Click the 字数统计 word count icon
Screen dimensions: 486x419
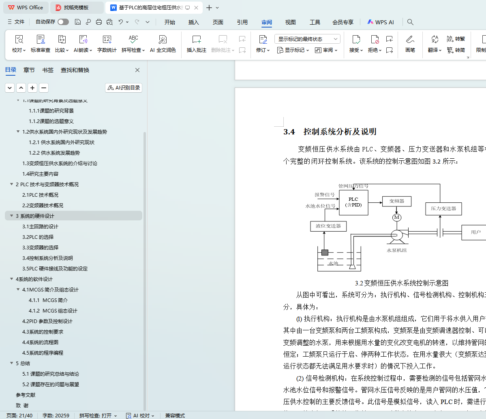107,40
